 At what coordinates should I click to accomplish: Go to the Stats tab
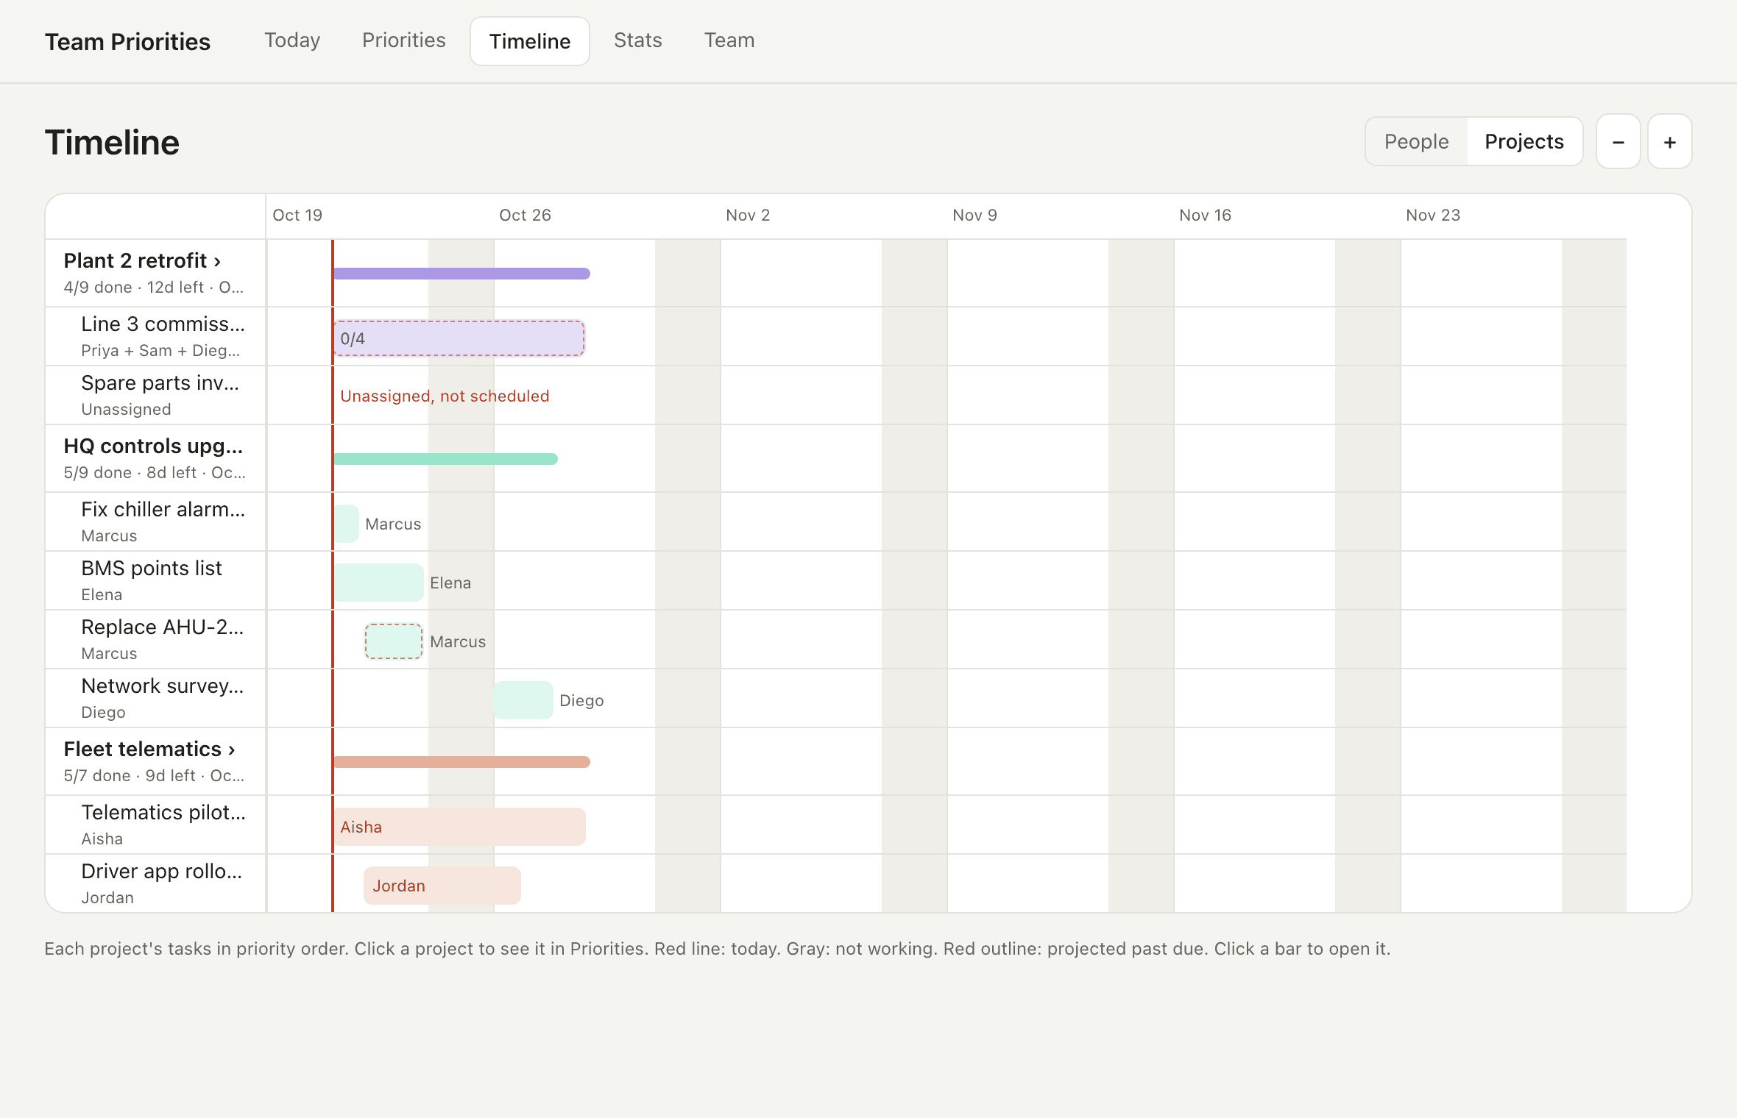coord(637,40)
